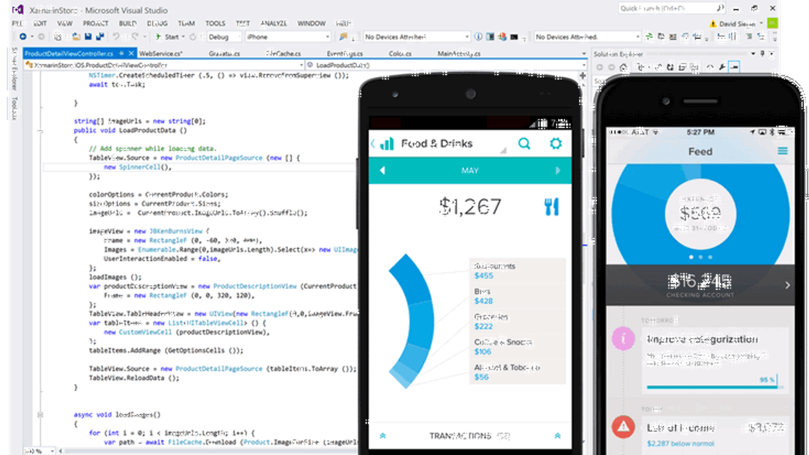Tap the $455 category row
This screenshot has width=809, height=455.
point(517,270)
